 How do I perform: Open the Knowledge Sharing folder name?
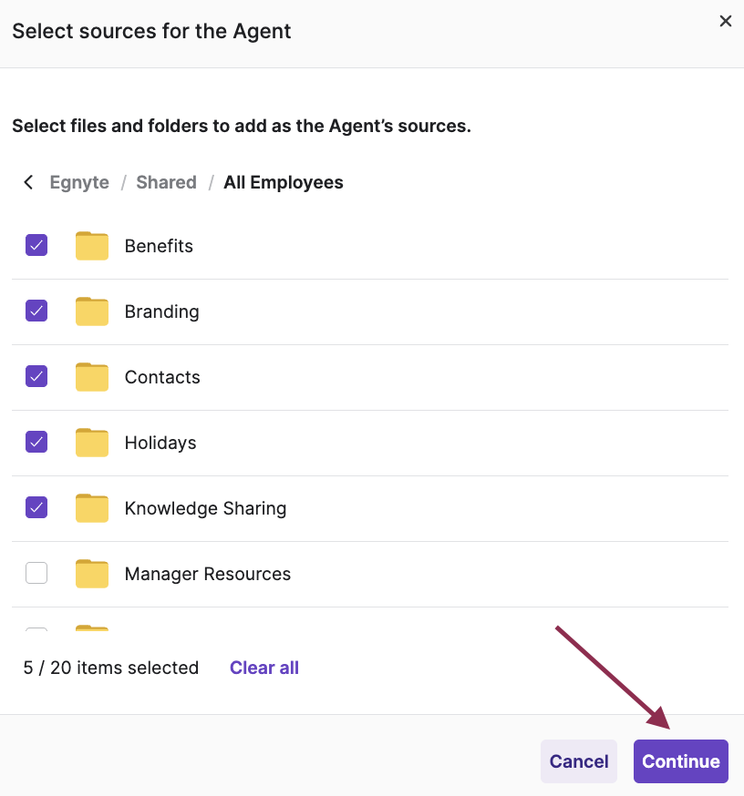point(205,508)
